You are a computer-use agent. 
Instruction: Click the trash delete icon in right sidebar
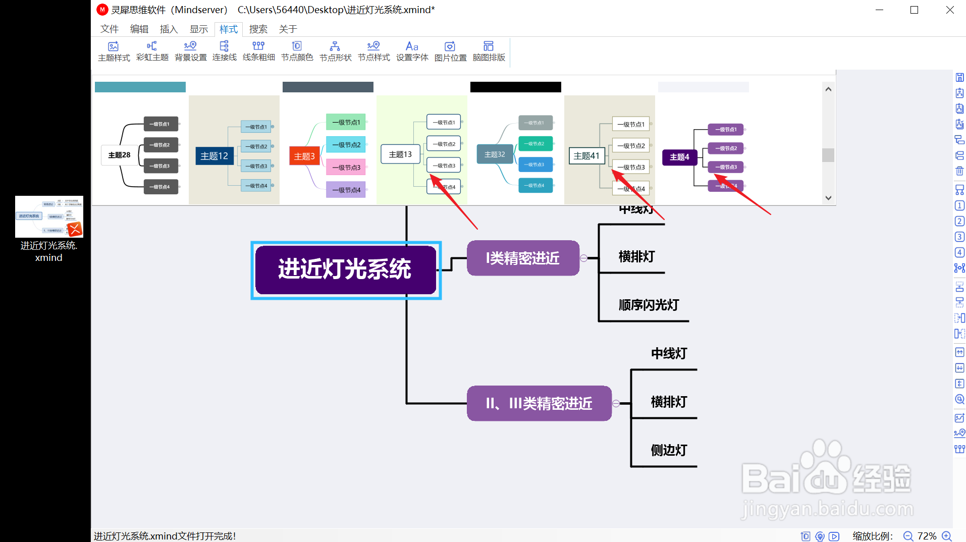(x=959, y=171)
